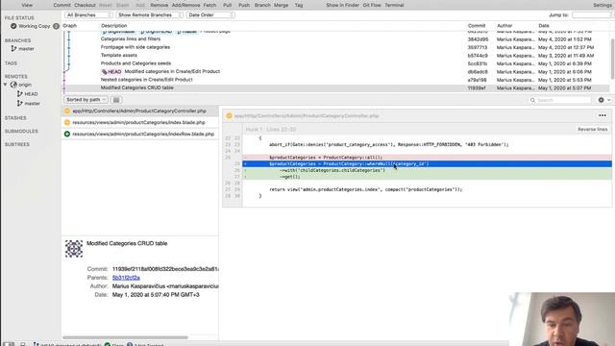Screen dimensions: 615x346
Task: Click the Reverse lines button
Action: [x=592, y=129]
